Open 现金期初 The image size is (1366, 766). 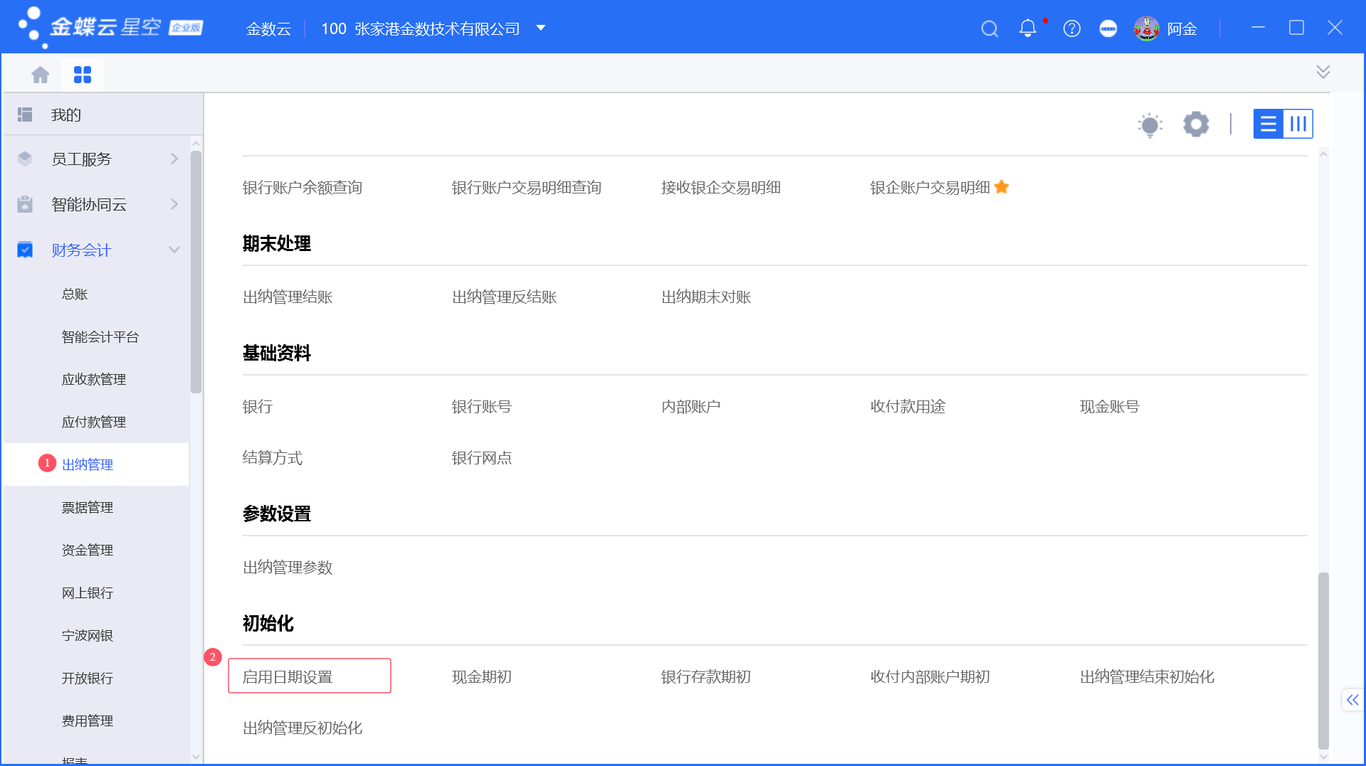482,676
